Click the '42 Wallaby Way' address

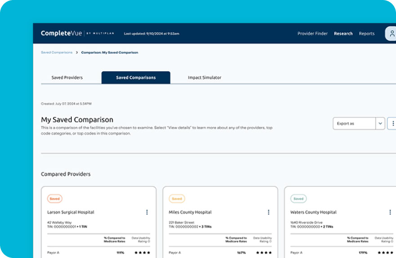tap(59, 223)
